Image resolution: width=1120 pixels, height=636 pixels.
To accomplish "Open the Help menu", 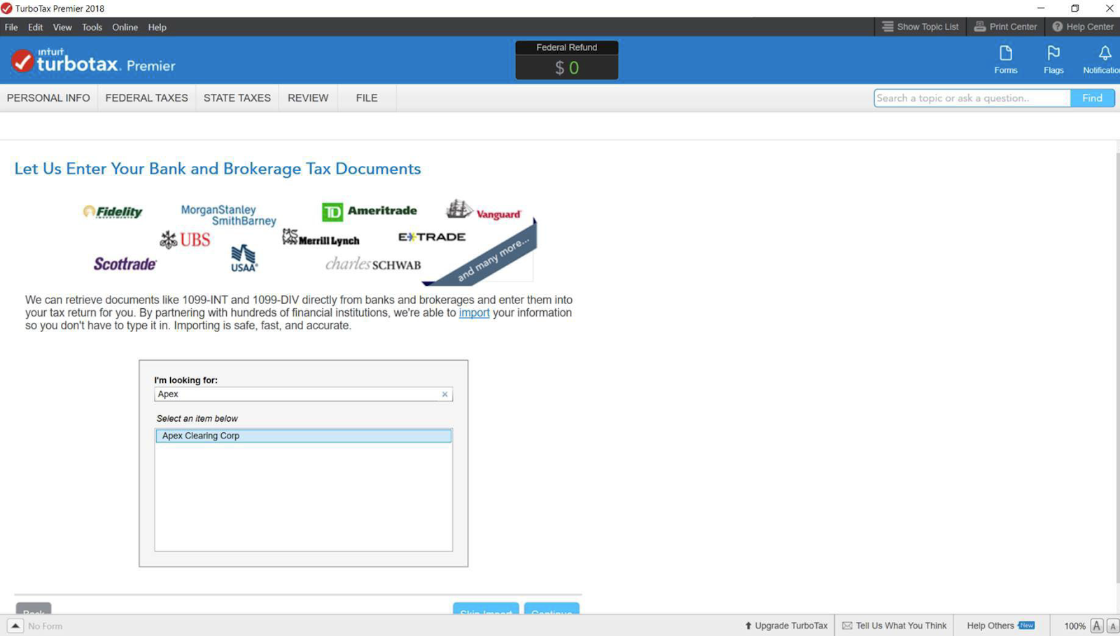I will click(157, 27).
